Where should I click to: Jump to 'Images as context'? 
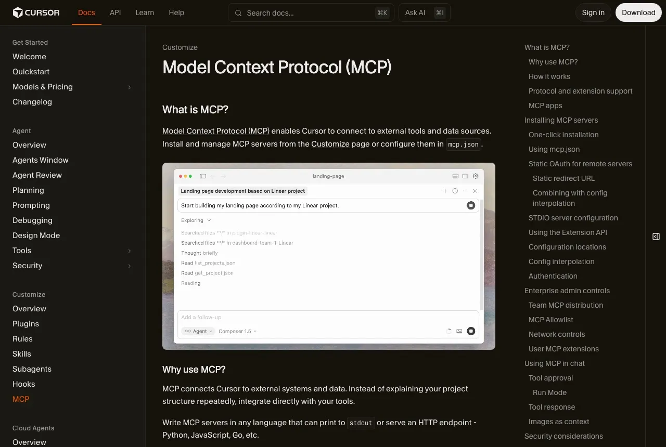tap(559, 422)
